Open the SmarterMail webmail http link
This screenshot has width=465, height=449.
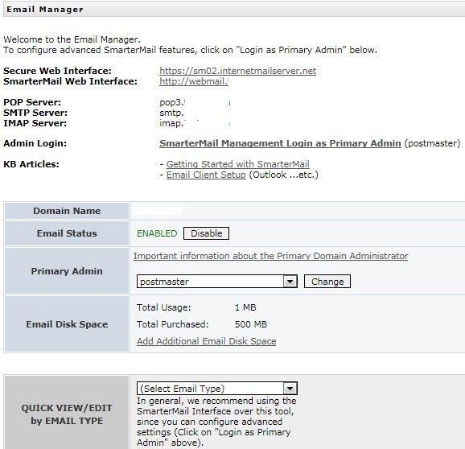(194, 81)
